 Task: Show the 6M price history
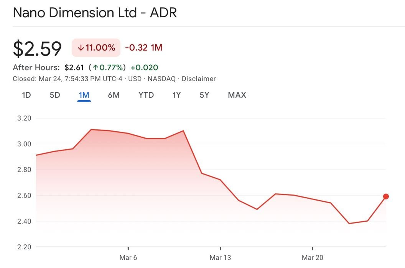tap(114, 95)
